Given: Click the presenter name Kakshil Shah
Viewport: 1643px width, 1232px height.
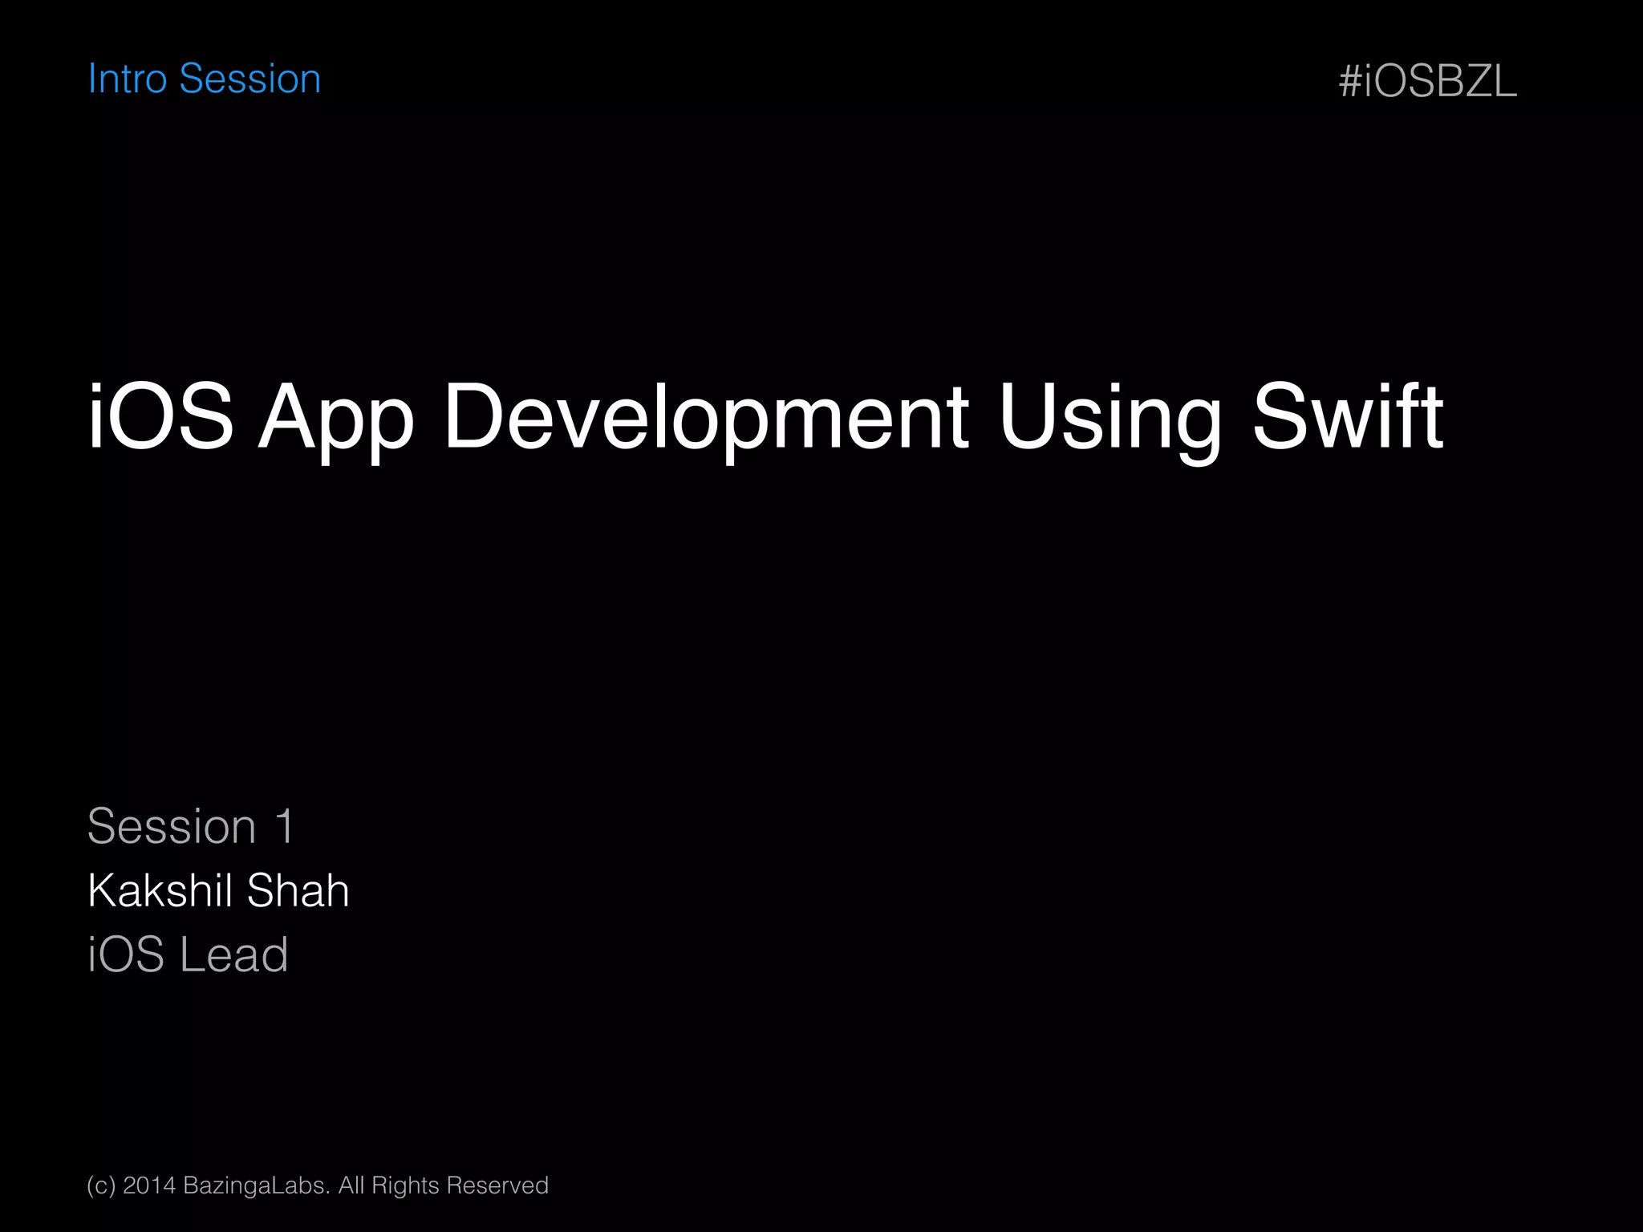Looking at the screenshot, I should pyautogui.click(x=218, y=890).
